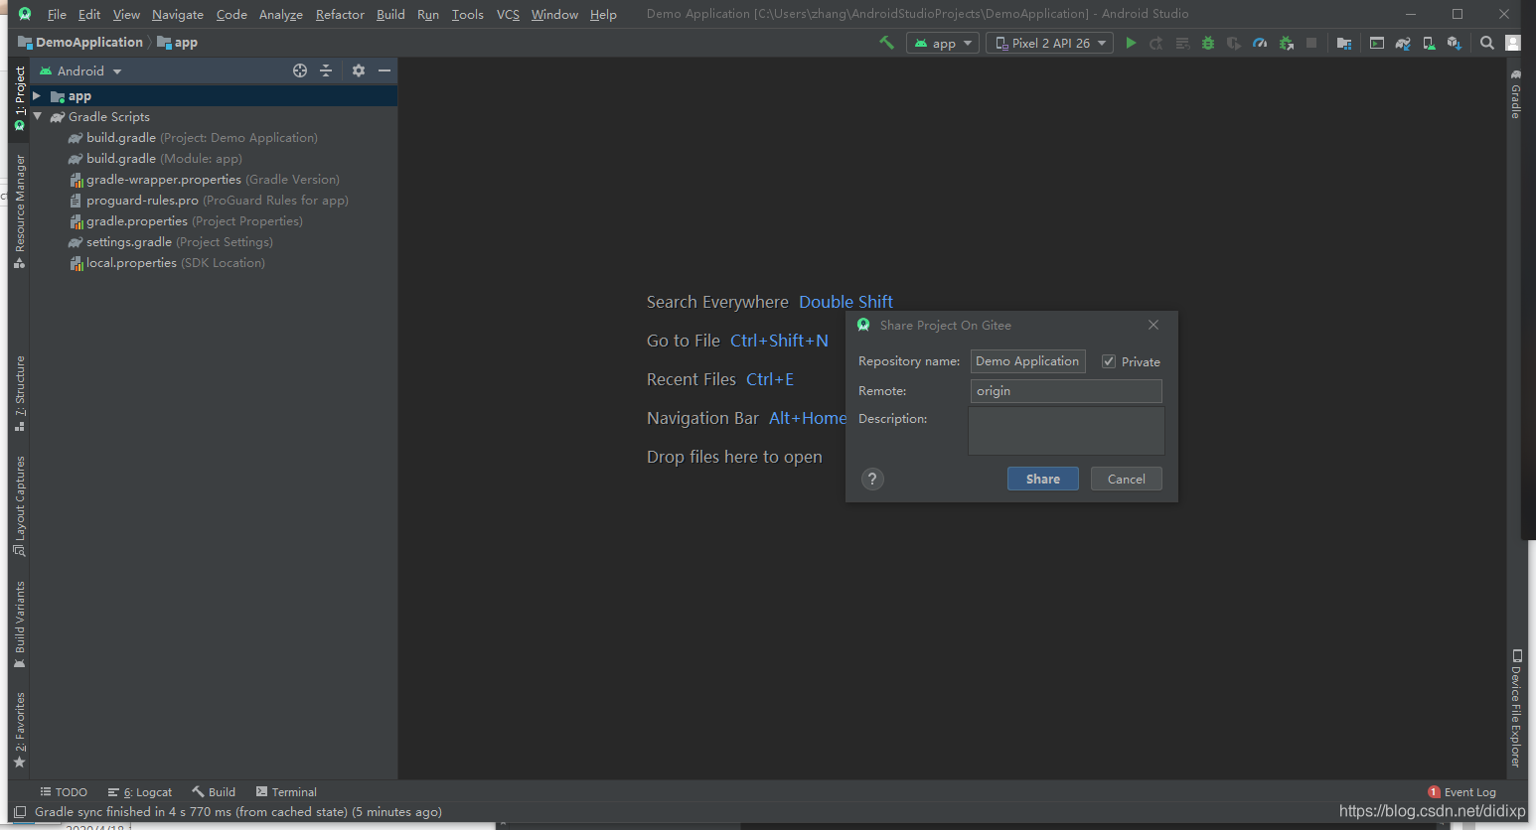Open the Profiler with the gauge icon
Viewport: 1536px width, 830px height.
(1259, 43)
